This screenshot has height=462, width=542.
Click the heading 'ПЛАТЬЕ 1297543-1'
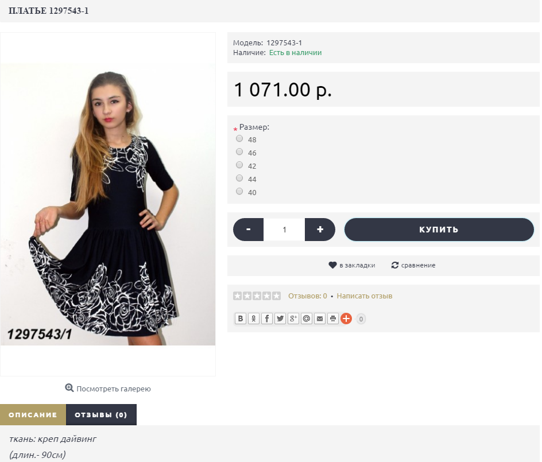(x=48, y=11)
